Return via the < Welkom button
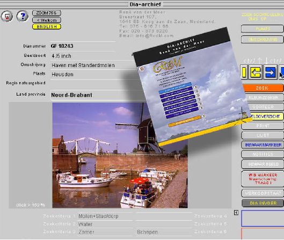Screen dimensions: 284x240 [47, 20]
